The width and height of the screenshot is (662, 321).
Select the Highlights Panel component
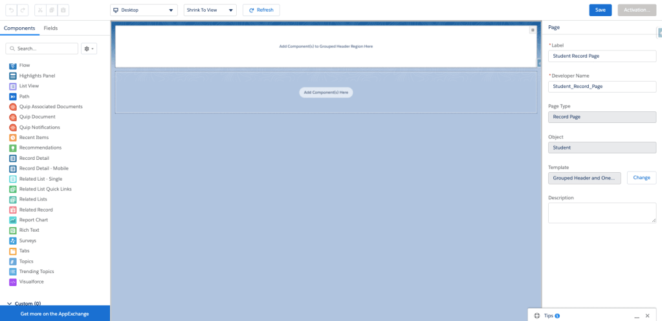(x=37, y=76)
